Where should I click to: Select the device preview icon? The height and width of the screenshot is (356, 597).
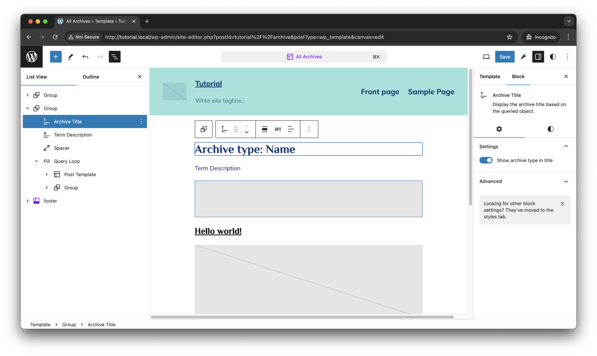[x=486, y=56]
